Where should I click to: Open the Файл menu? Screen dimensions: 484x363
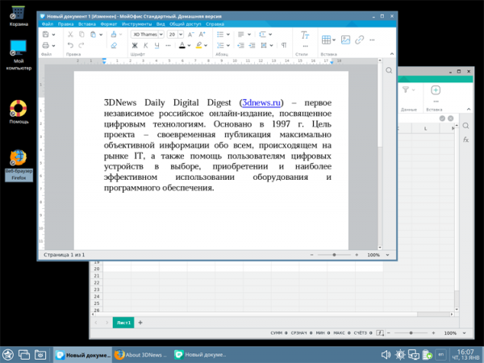48,24
